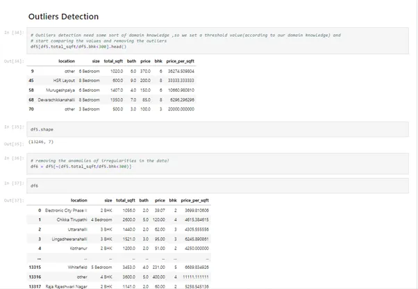Click the 5258.545136 price_per_sqft value
Viewport: 418px width, 289px height.
pos(197,287)
